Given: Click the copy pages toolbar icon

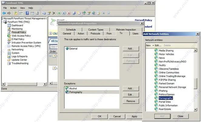Looking at the screenshot, I should pyautogui.click(x=44, y=13).
